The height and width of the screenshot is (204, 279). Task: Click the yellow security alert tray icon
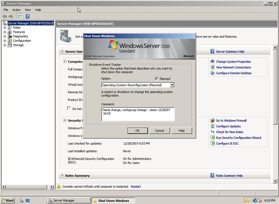247,201
